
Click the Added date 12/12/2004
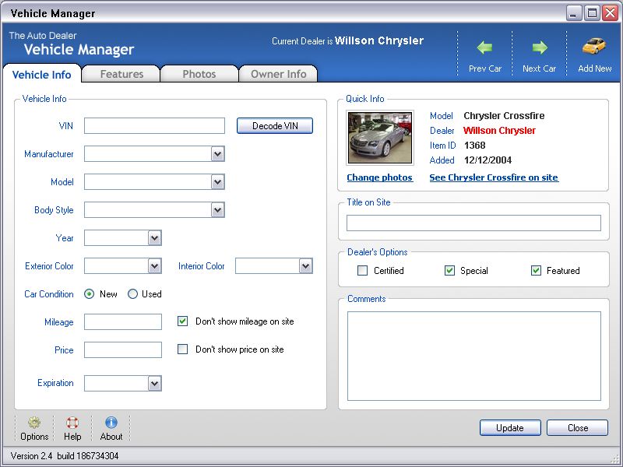click(488, 160)
